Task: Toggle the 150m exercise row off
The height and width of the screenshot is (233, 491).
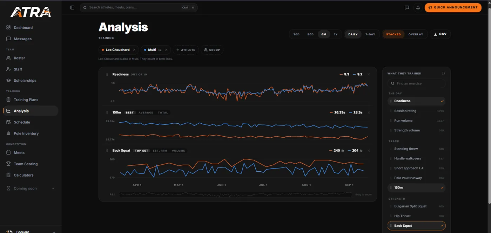Action: pyautogui.click(x=417, y=188)
